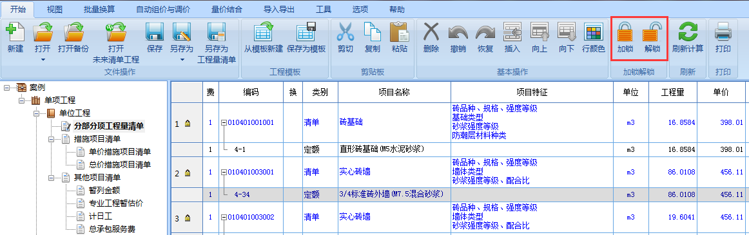
Task: Switch to the 视图 ribbon tab
Action: pos(55,9)
